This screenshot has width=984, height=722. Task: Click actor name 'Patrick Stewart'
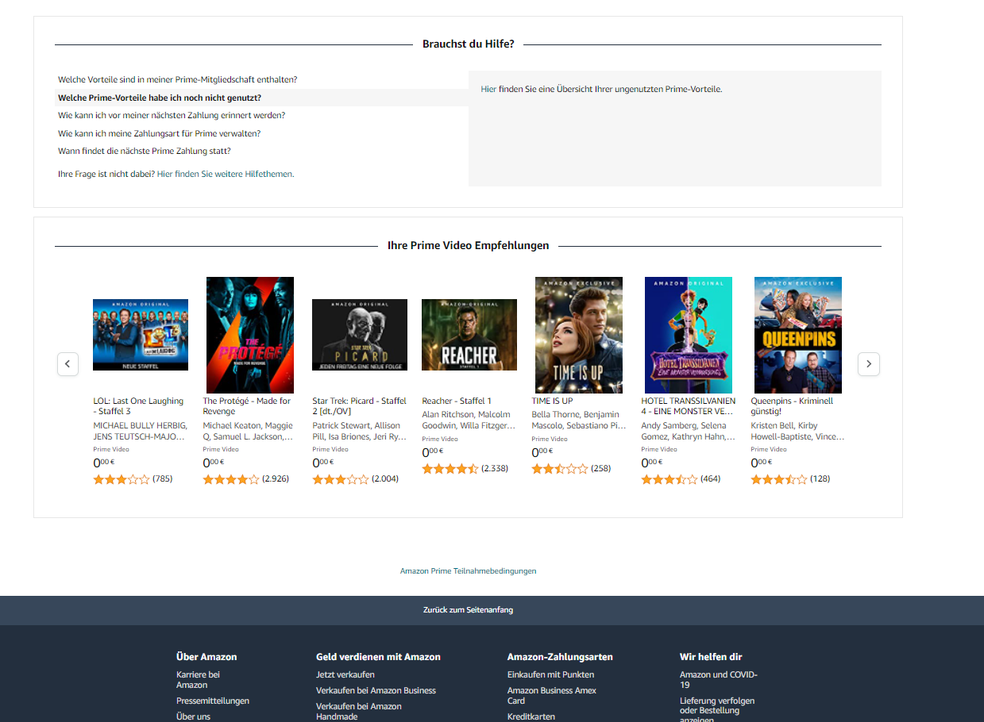342,426
